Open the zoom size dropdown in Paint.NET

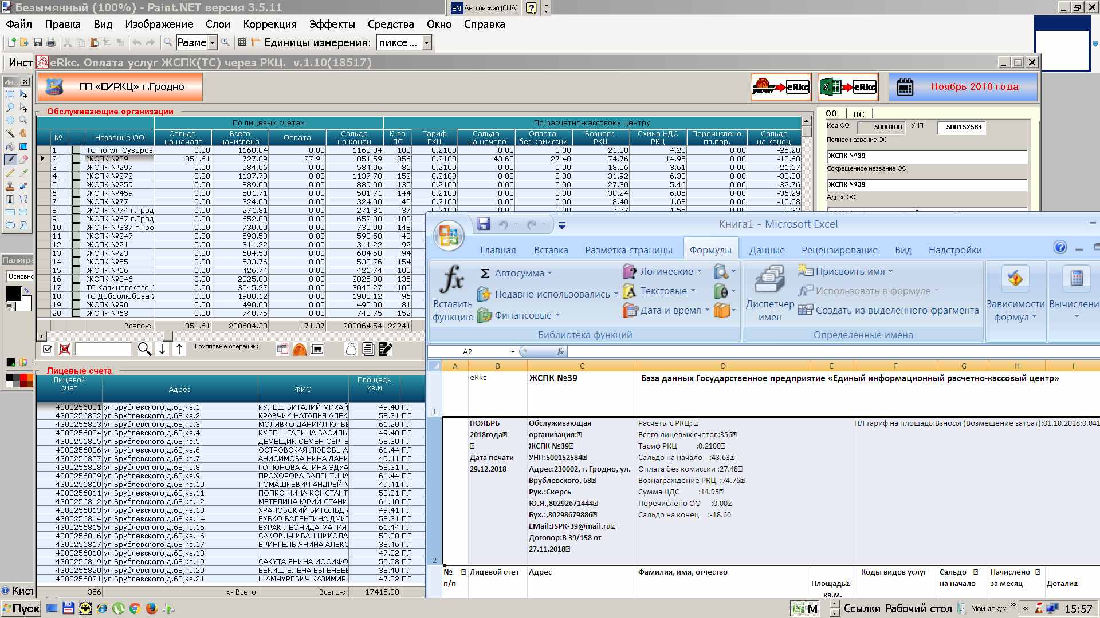[213, 42]
